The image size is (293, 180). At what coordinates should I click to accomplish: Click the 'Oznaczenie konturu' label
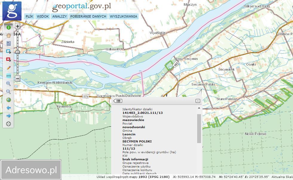137,170
